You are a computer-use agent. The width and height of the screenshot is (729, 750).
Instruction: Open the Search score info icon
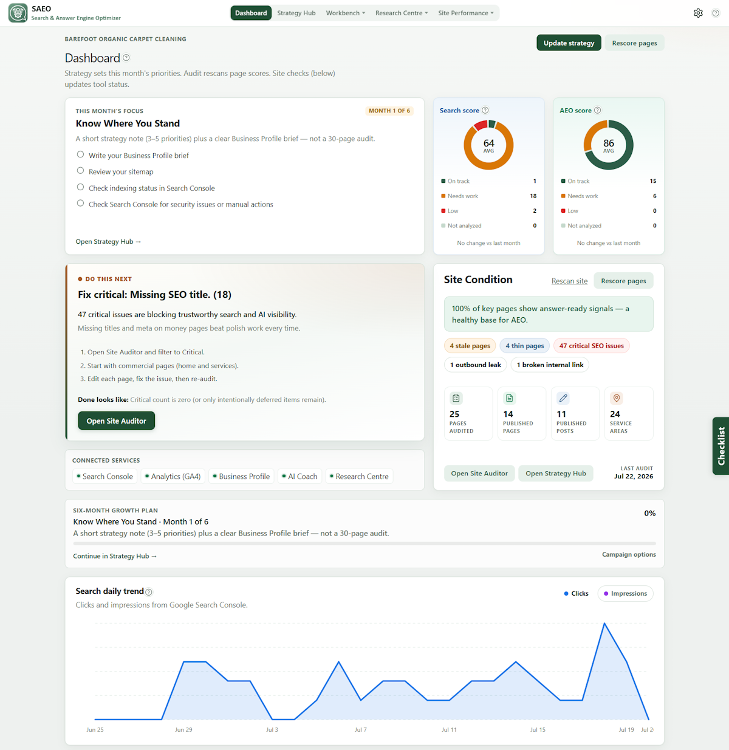[485, 110]
